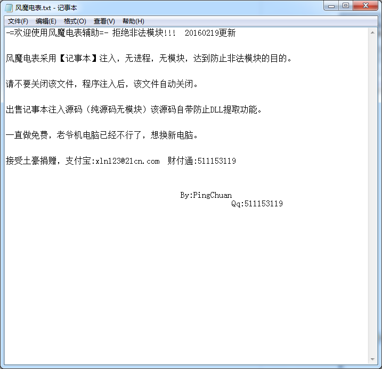
Task: Open the 查看(V) menu
Action: [104, 21]
